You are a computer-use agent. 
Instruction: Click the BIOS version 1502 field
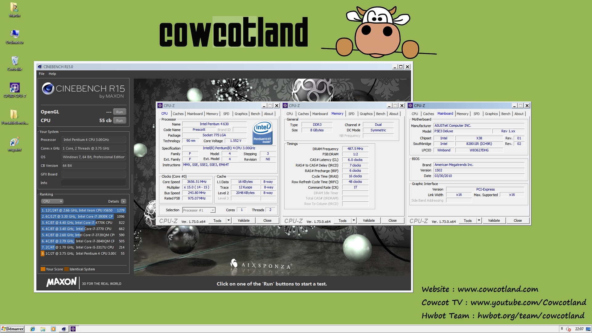479,170
